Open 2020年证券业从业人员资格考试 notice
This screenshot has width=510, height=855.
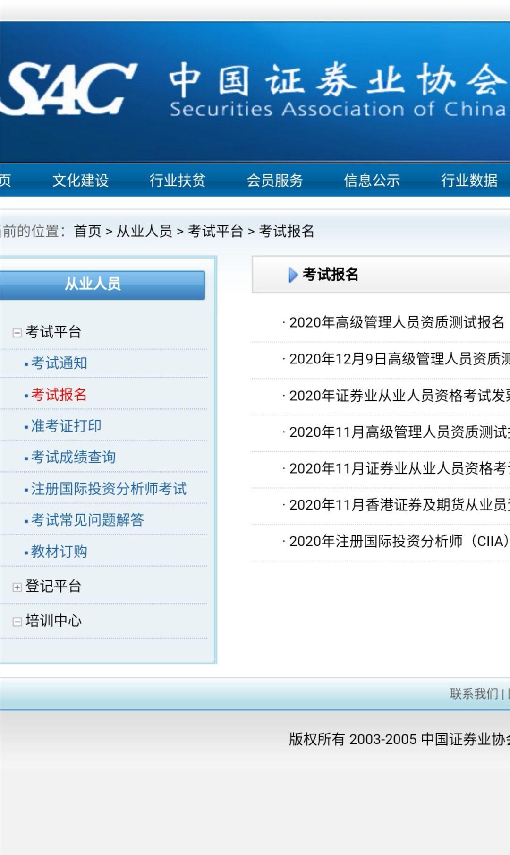pyautogui.click(x=399, y=396)
